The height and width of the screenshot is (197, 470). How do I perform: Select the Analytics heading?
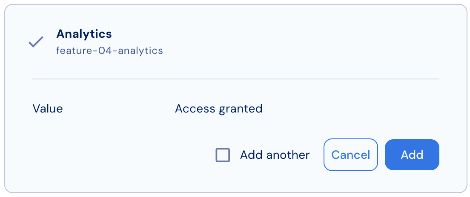coord(84,34)
